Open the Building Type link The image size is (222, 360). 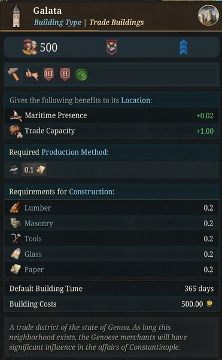click(x=57, y=22)
